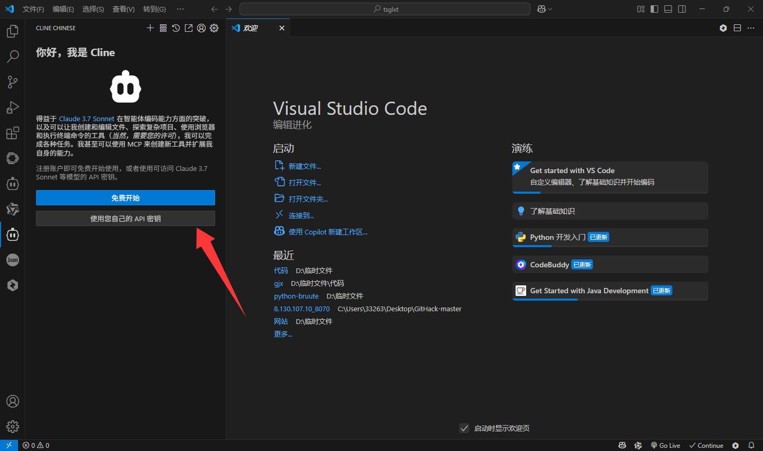
Task: Start a new Cline task with plus icon
Action: tap(150, 28)
